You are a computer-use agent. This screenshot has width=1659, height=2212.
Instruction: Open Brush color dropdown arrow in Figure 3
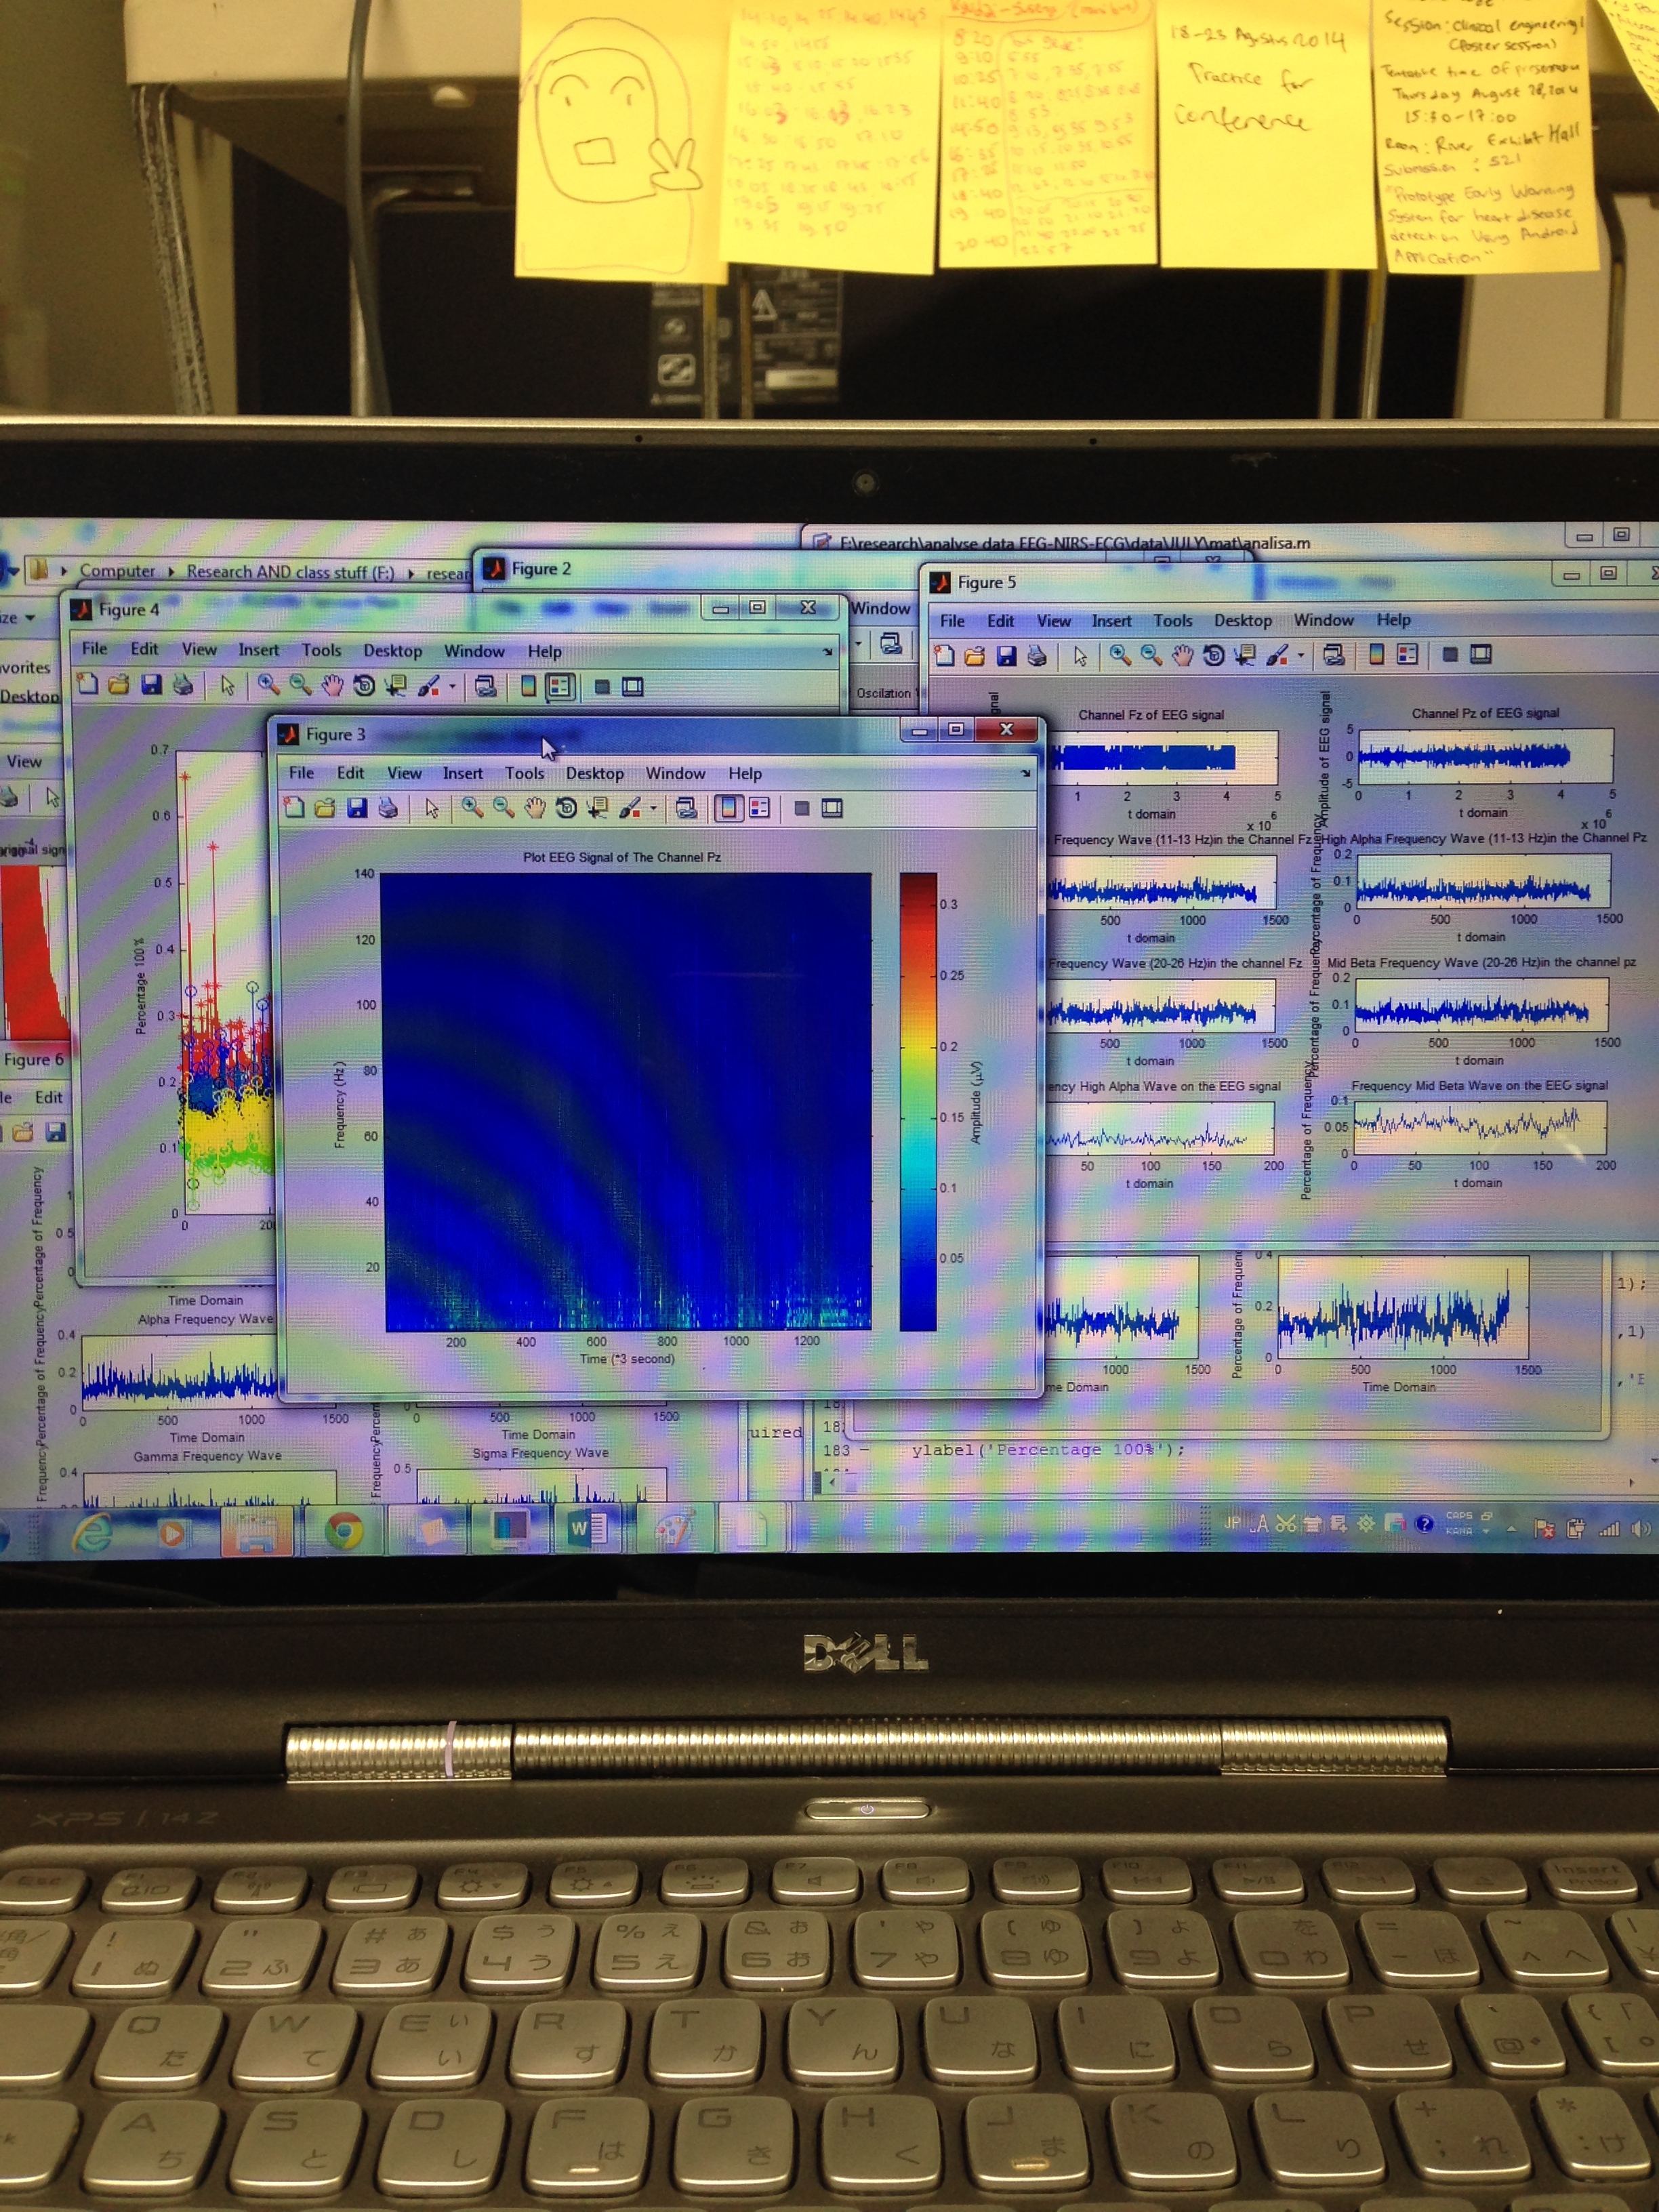click(x=654, y=808)
